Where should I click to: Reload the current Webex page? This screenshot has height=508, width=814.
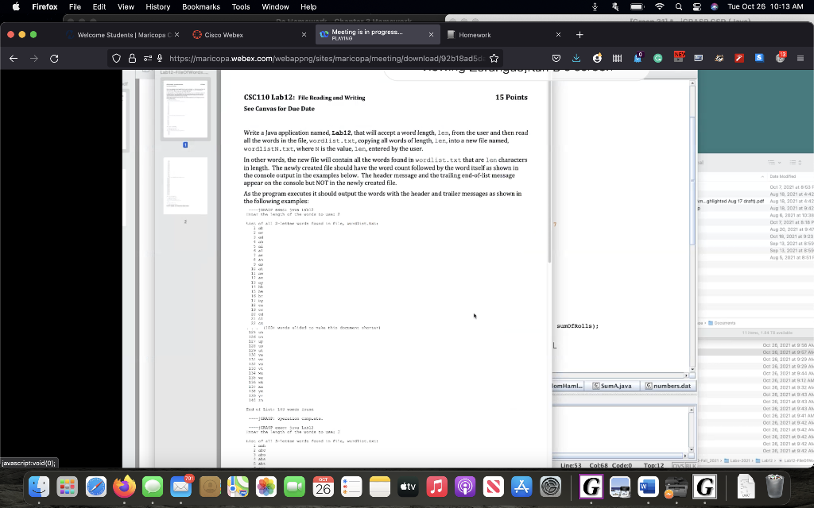click(54, 59)
